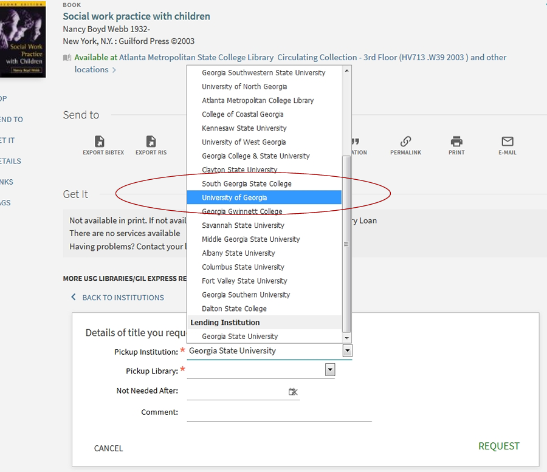Click the Print icon
Screen dimensions: 547x472
[456, 142]
